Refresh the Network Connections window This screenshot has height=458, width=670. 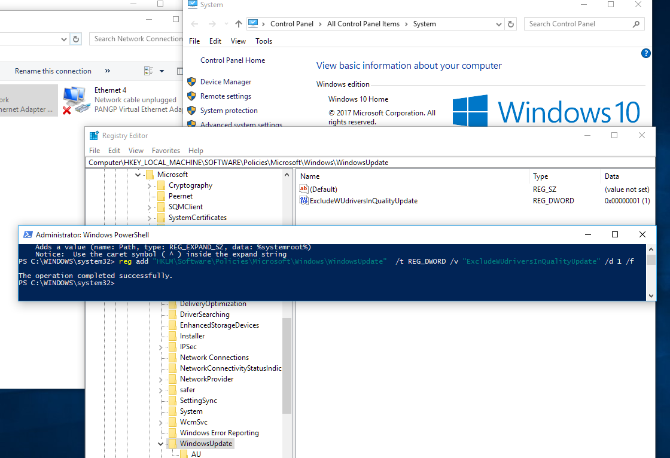tap(75, 39)
